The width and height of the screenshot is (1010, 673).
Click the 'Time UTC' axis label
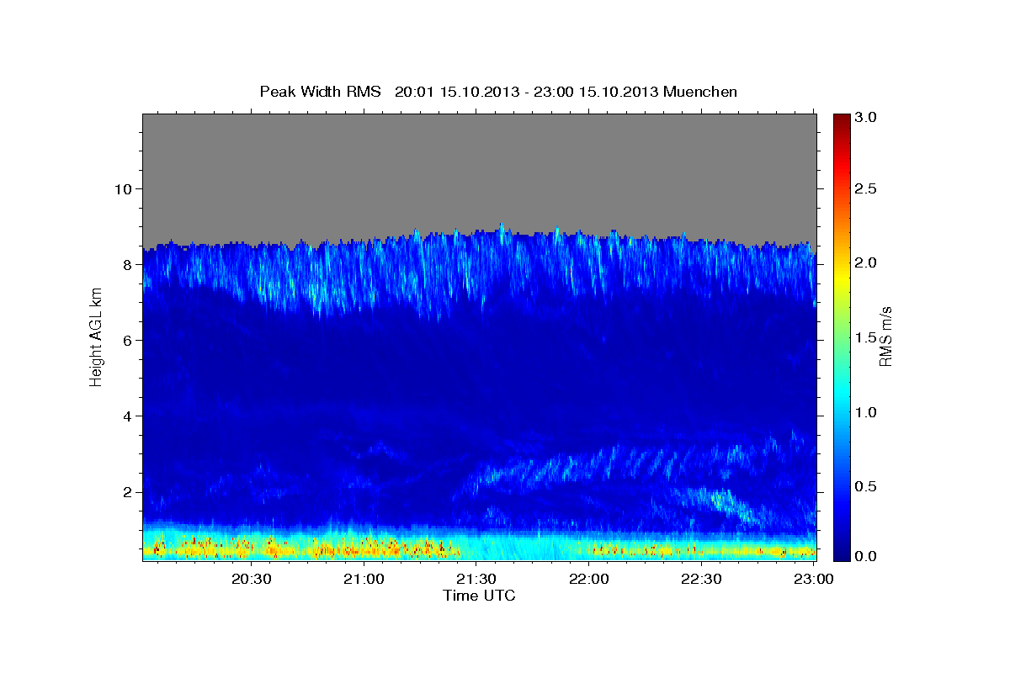tap(479, 596)
